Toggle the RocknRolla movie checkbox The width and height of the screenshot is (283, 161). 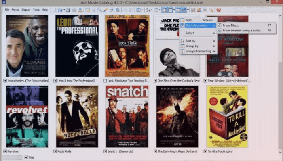[55, 151]
